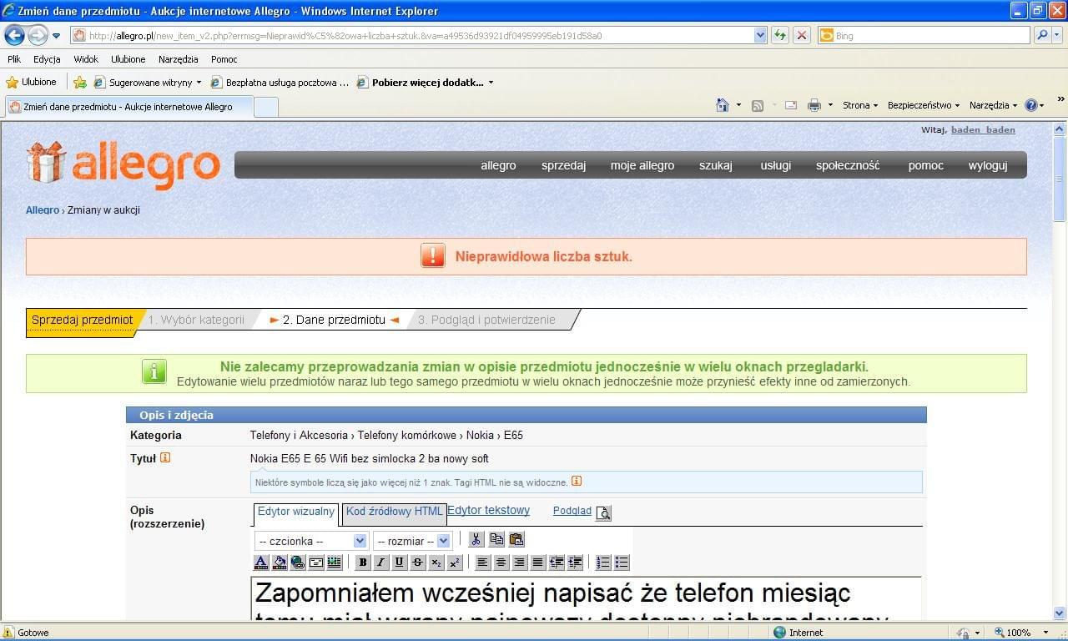Click the wyloguj link
The image size is (1068, 641).
point(988,165)
